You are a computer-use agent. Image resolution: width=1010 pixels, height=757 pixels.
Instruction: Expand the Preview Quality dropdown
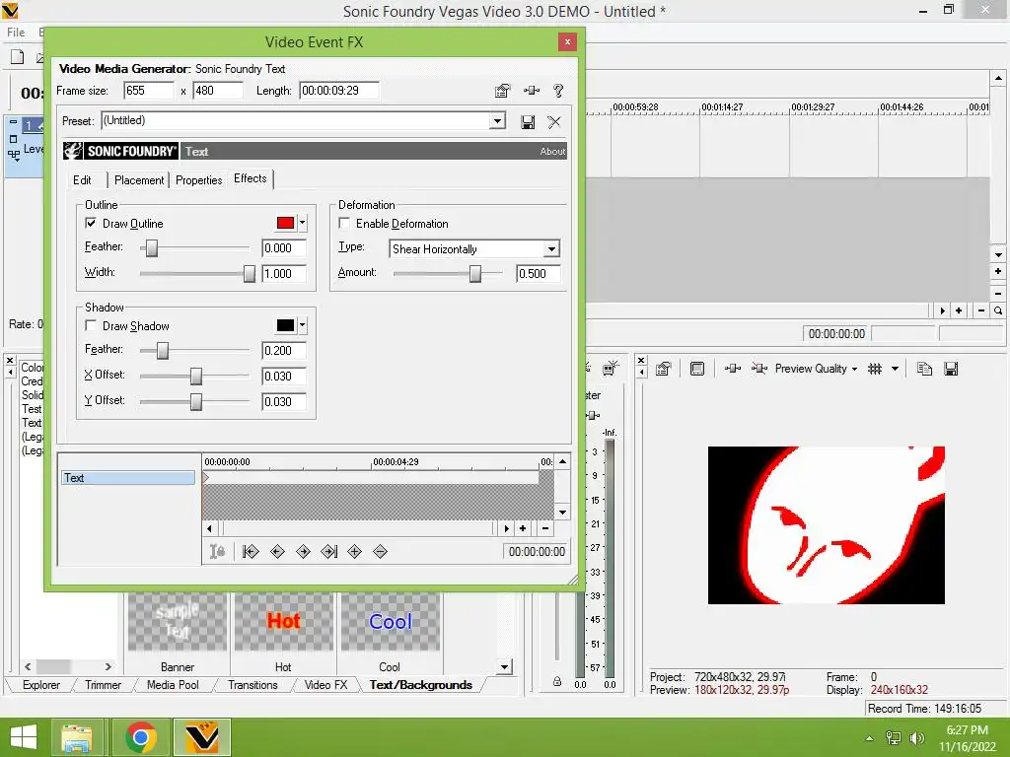click(x=855, y=369)
